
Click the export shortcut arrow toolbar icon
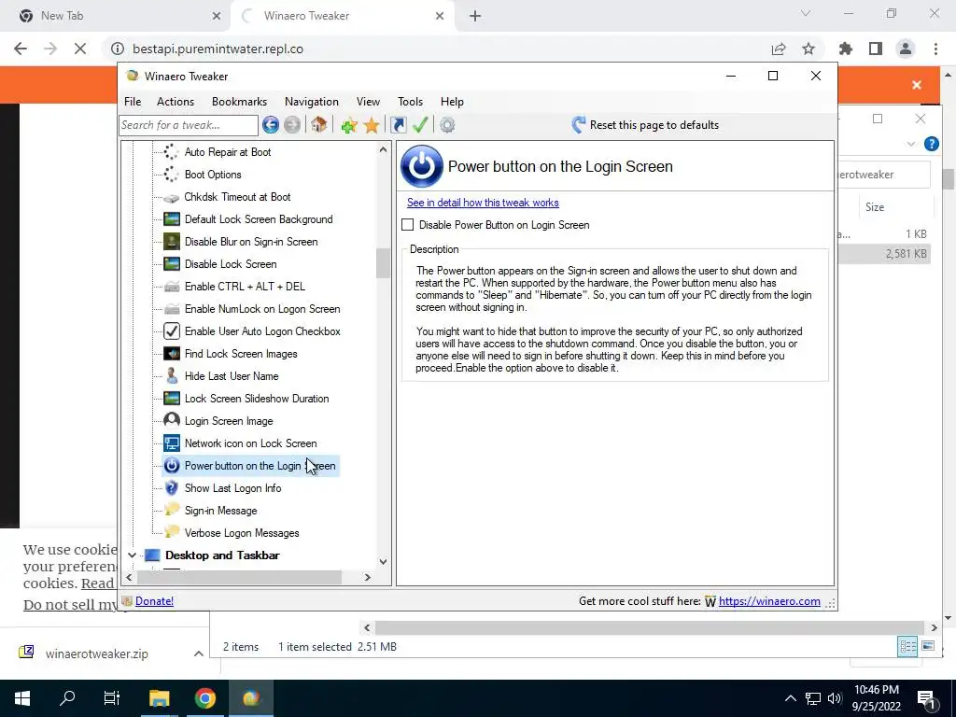tap(399, 125)
